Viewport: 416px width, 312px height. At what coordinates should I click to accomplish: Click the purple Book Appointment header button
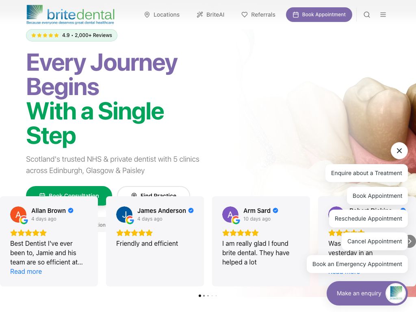tap(319, 15)
